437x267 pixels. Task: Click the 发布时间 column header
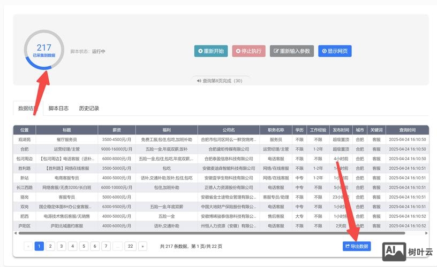(x=341, y=130)
